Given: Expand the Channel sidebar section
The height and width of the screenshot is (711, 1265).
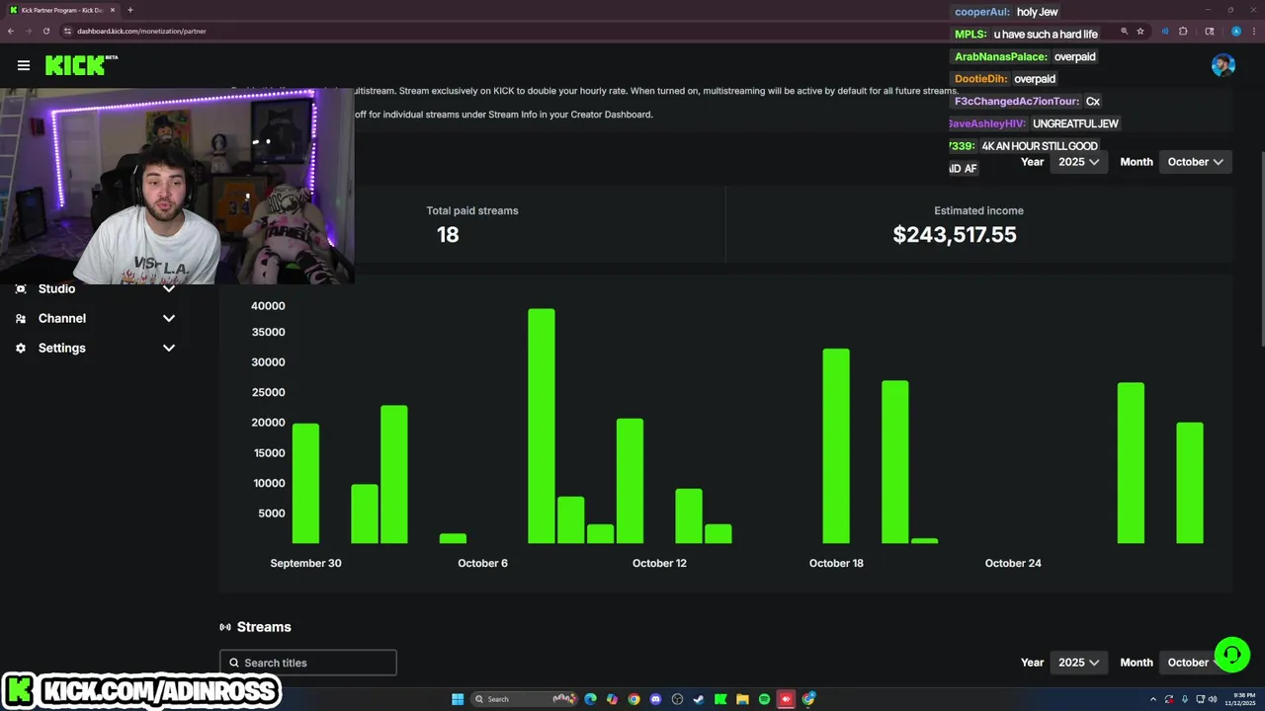Looking at the screenshot, I should coord(169,318).
